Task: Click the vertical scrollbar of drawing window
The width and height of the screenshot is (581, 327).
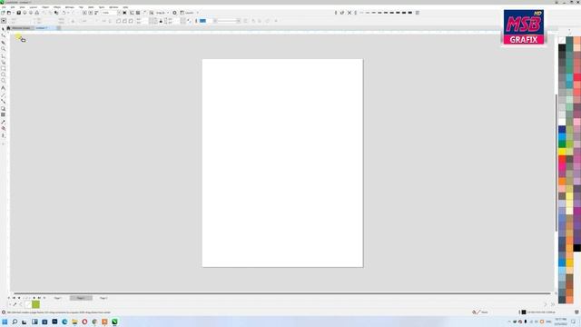Action: [556, 163]
